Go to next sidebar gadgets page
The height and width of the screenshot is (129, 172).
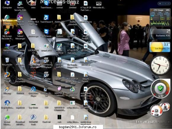[168, 4]
